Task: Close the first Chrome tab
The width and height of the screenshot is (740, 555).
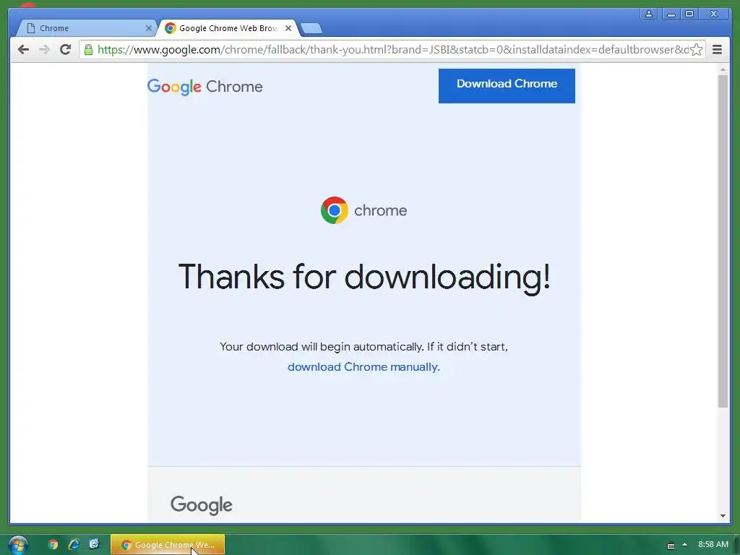Action: (x=149, y=28)
